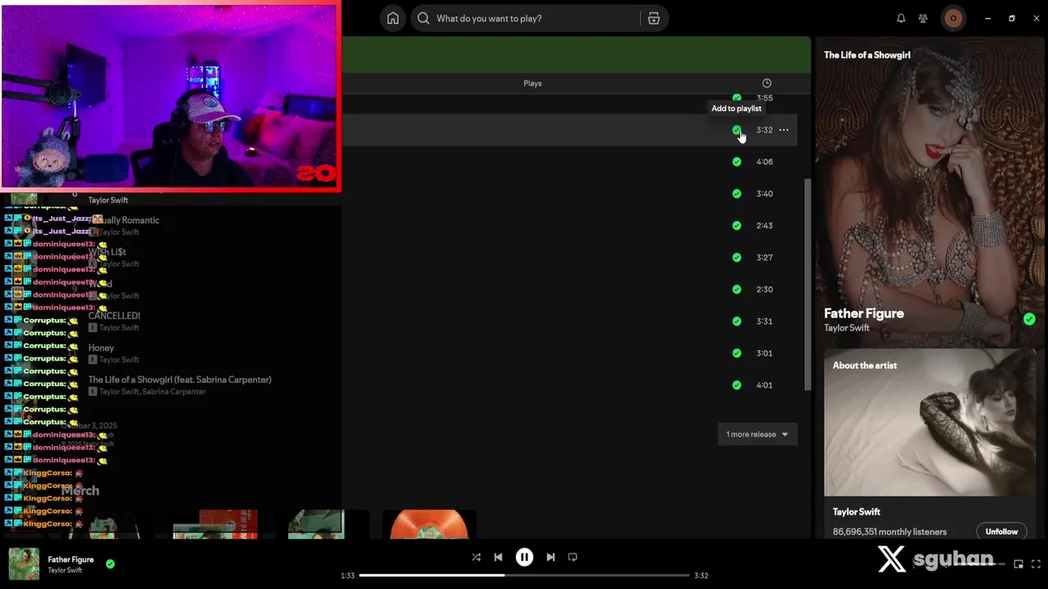The width and height of the screenshot is (1048, 589).
Task: Click '86,696,351 monthly listeners' text
Action: click(x=889, y=532)
